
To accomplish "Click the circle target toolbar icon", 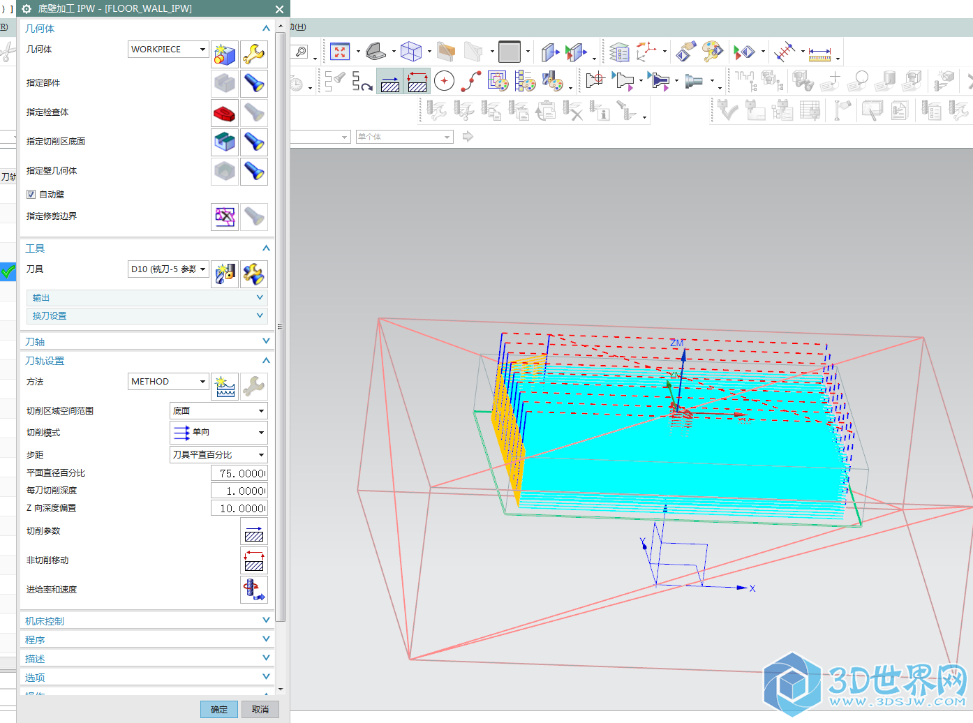I will point(445,81).
